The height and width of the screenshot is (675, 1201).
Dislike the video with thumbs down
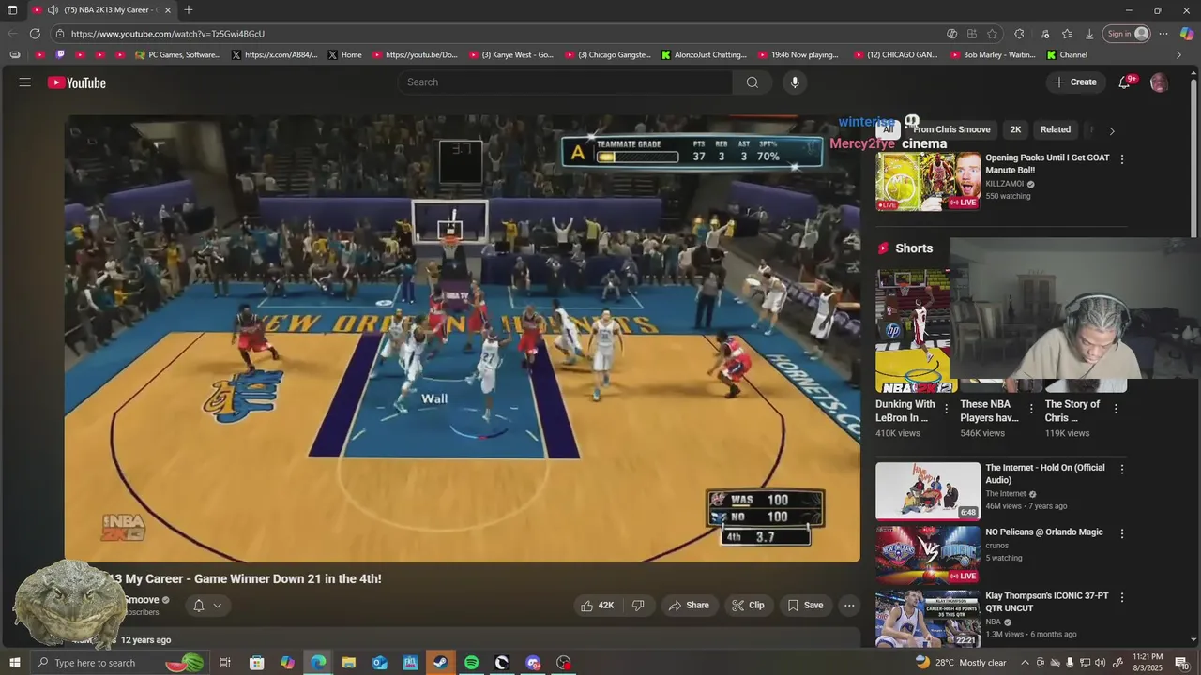(638, 606)
